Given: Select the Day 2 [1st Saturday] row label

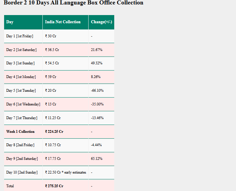Looking at the screenshot, I should pyautogui.click(x=21, y=50).
